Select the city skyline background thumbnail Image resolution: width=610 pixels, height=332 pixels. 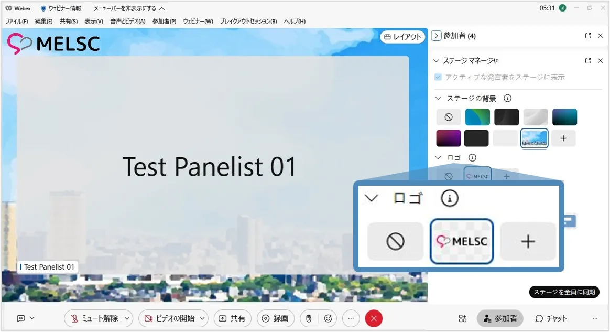click(x=534, y=138)
